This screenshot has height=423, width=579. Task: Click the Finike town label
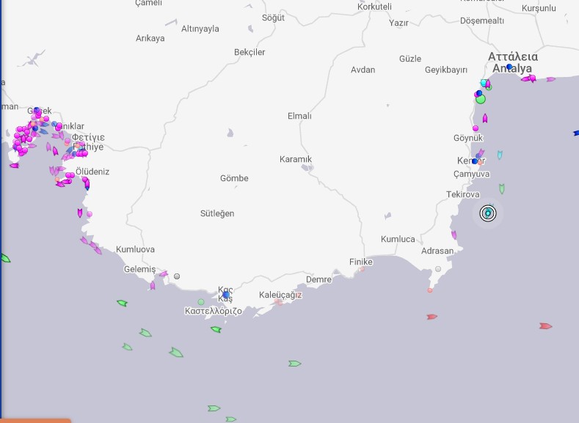(360, 262)
